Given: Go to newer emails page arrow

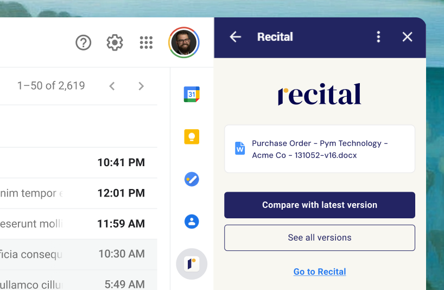Looking at the screenshot, I should pos(112,86).
